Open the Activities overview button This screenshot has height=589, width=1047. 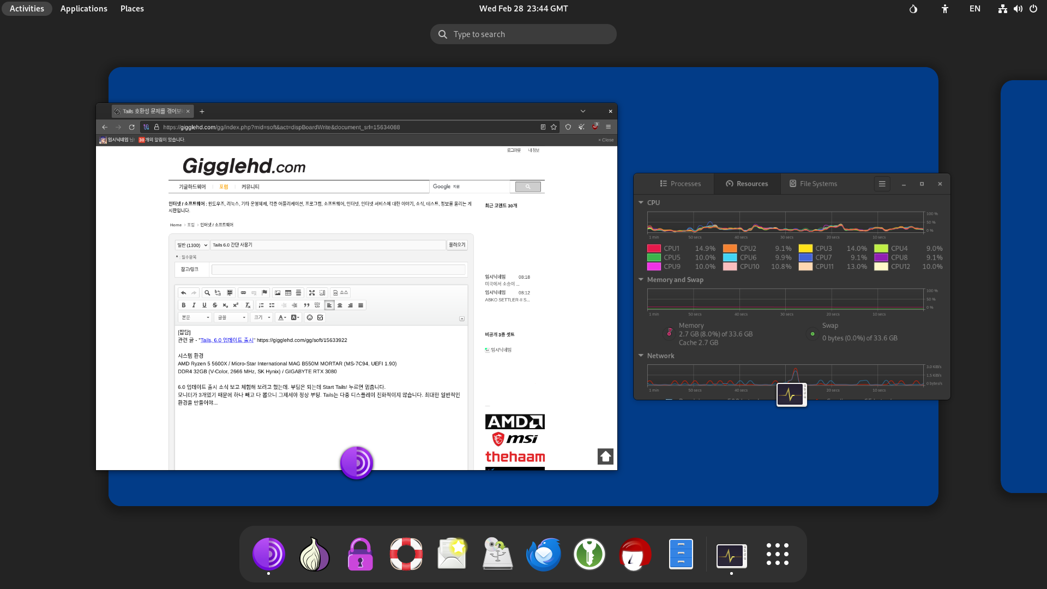click(x=27, y=9)
